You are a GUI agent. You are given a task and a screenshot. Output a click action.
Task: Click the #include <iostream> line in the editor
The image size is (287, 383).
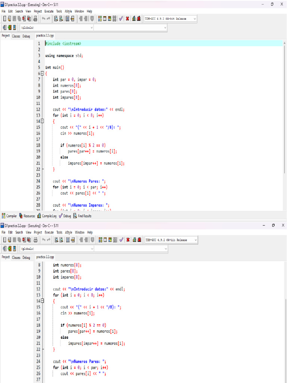click(x=63, y=43)
